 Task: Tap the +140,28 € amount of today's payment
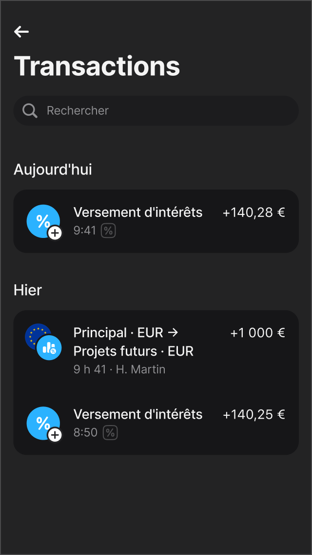coord(253,212)
